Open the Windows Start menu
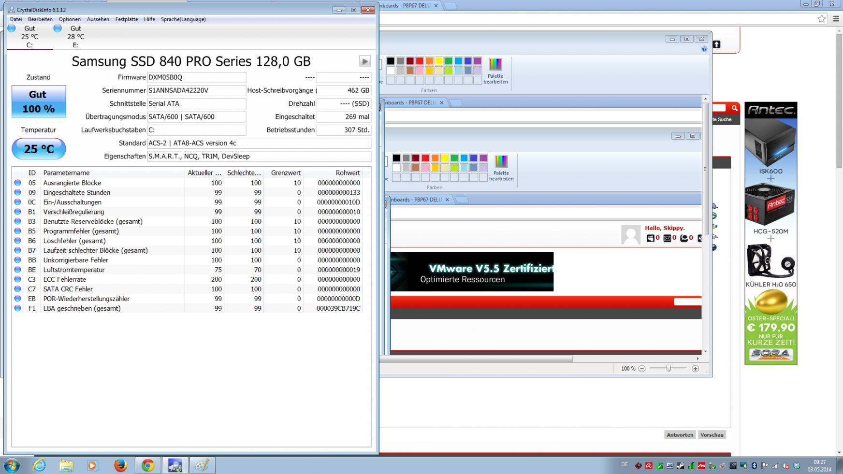Image resolution: width=843 pixels, height=474 pixels. (x=12, y=465)
